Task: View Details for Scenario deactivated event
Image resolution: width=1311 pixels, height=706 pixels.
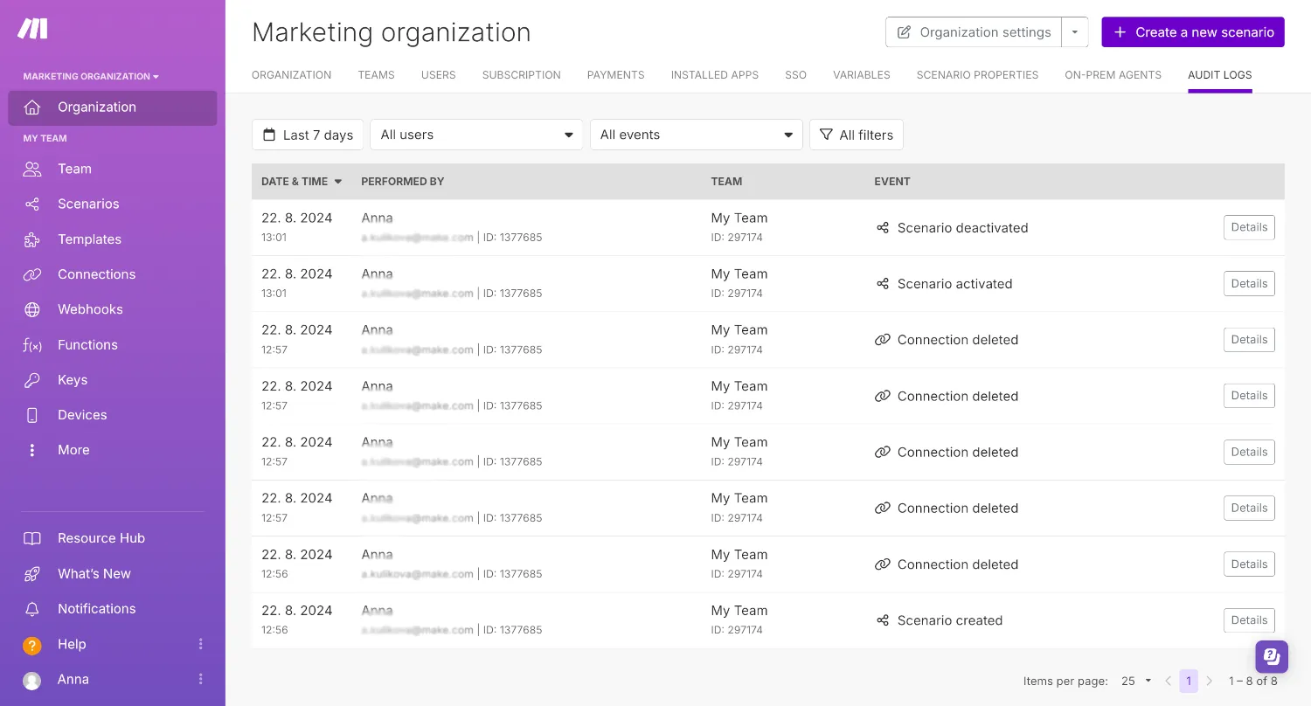Action: coord(1249,227)
